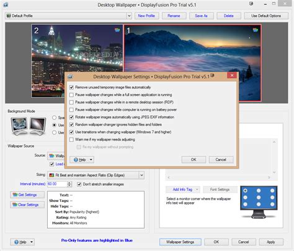Click Get Settings button
The width and height of the screenshot is (294, 251).
tap(27, 195)
